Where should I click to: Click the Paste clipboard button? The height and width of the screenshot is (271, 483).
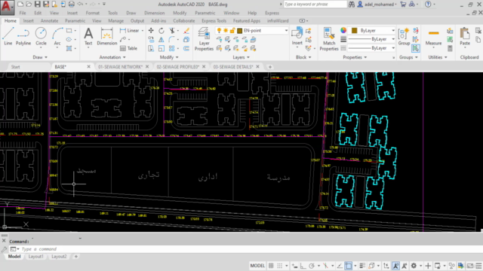tap(465, 36)
